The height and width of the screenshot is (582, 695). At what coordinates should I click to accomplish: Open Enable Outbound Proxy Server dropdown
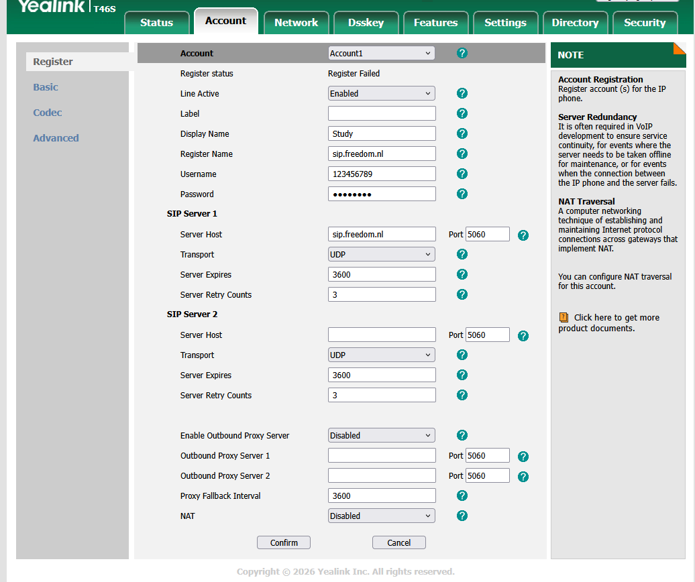coord(381,435)
